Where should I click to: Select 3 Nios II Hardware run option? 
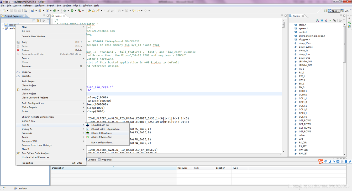pyautogui.click(x=107, y=133)
